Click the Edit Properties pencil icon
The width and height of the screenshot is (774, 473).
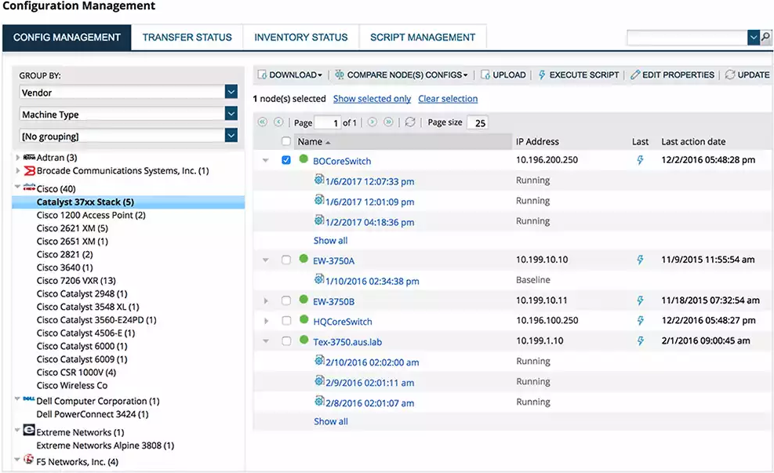tap(635, 75)
